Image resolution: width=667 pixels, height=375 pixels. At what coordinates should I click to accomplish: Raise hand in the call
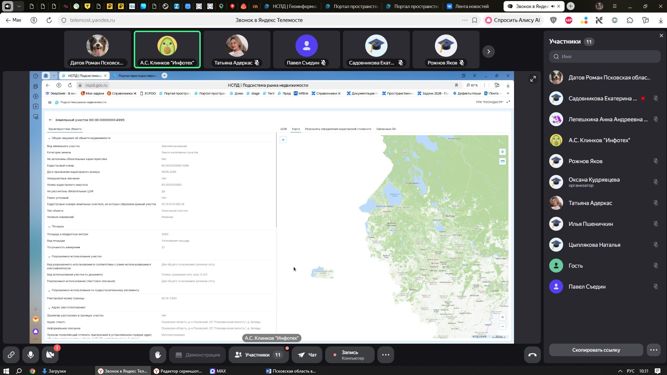point(158,355)
